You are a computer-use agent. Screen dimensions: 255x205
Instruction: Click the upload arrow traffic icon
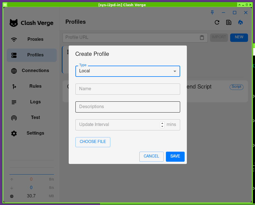click(x=12, y=180)
